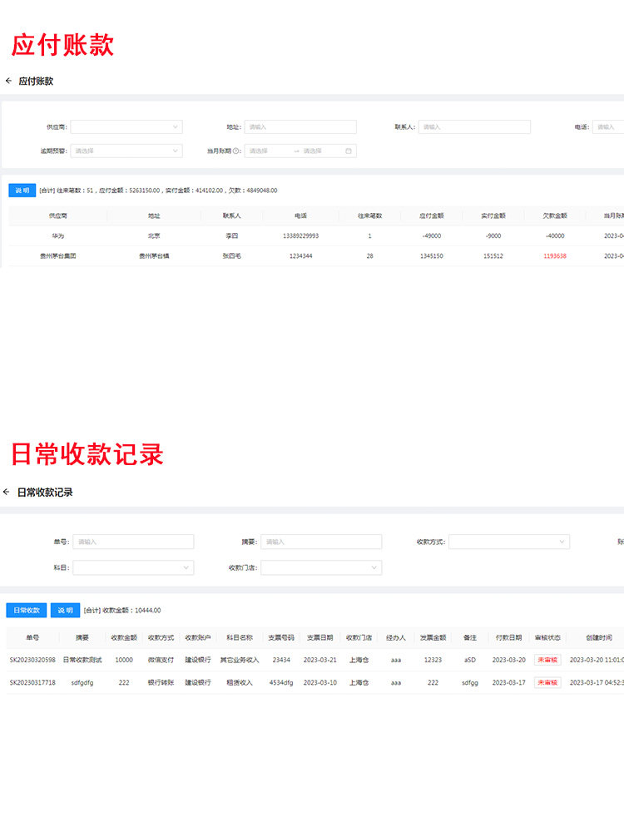
Task: Click order number SK20230320598
Action: pos(32,660)
